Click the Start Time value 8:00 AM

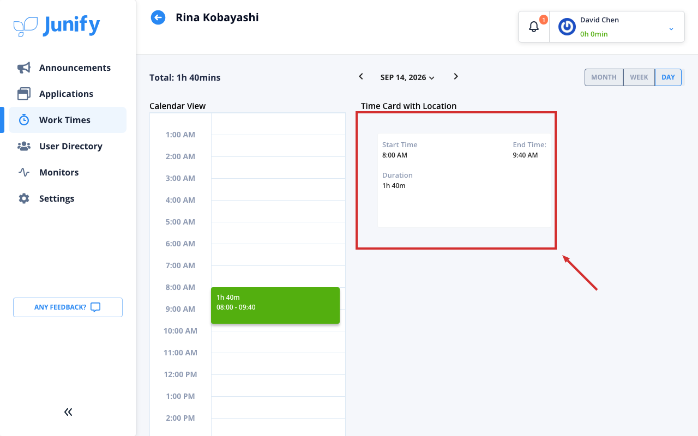point(395,155)
